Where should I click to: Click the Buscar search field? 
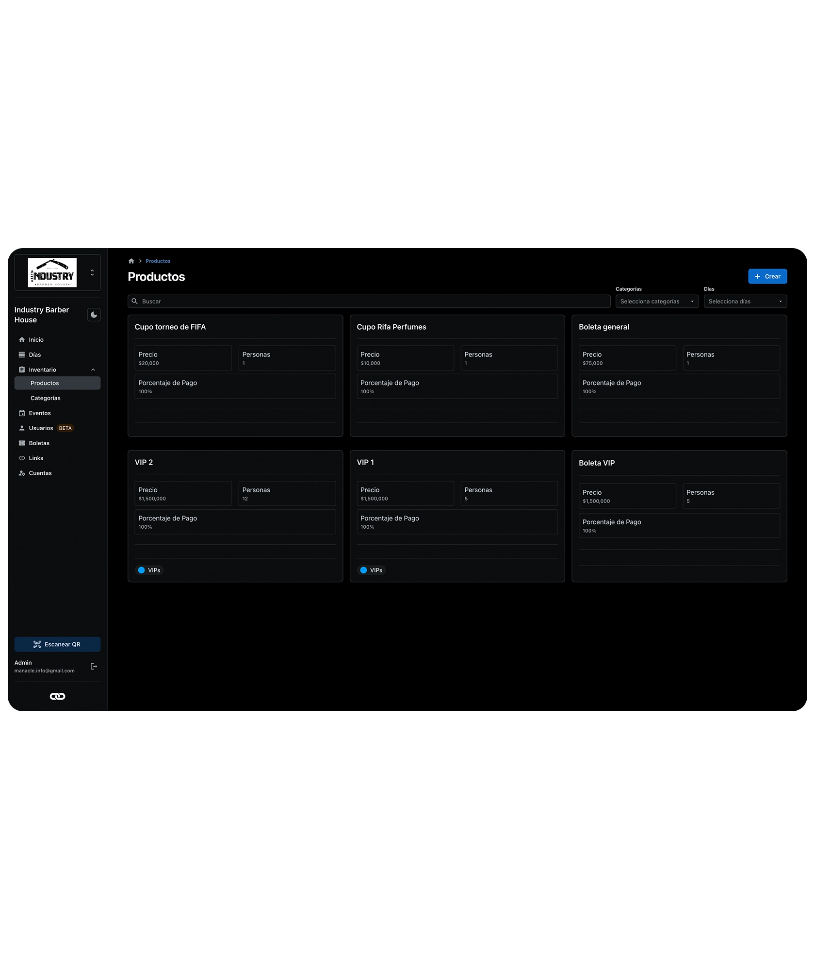[x=369, y=301]
